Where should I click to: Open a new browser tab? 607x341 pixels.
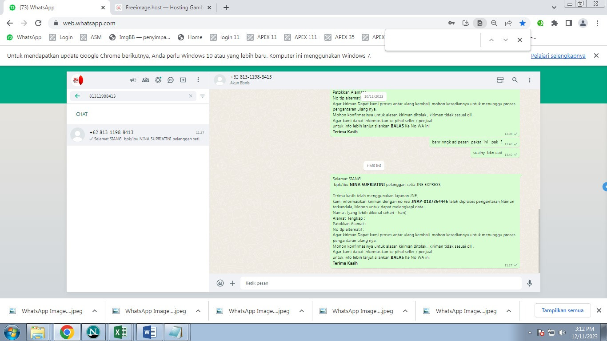[x=226, y=8]
